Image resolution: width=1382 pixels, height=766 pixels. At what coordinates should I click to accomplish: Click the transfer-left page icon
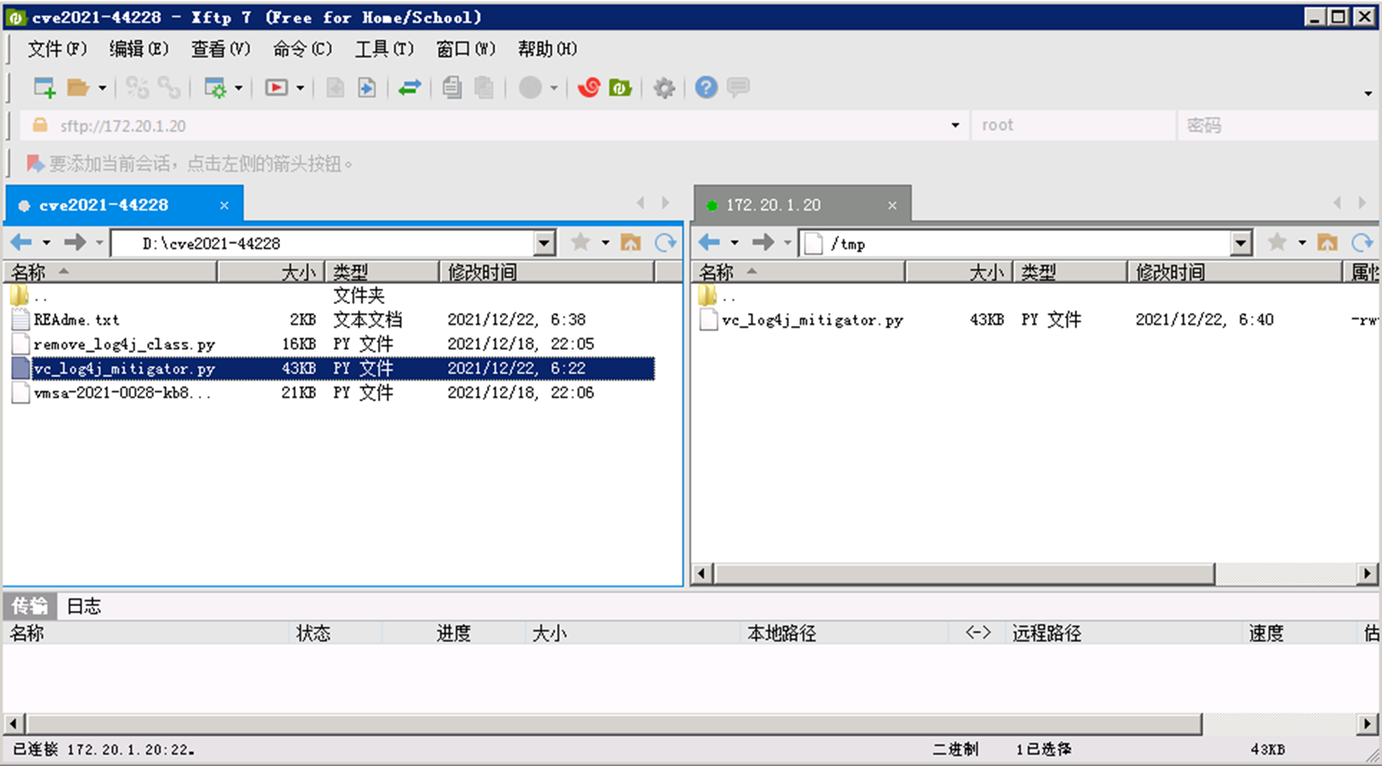[x=335, y=87]
